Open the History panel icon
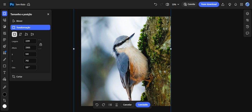Screen dimensions: 252x112 coord(247,27)
